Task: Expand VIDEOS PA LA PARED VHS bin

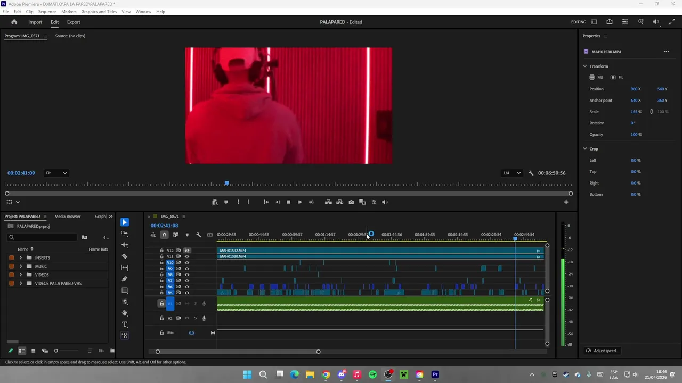Action: click(x=21, y=284)
